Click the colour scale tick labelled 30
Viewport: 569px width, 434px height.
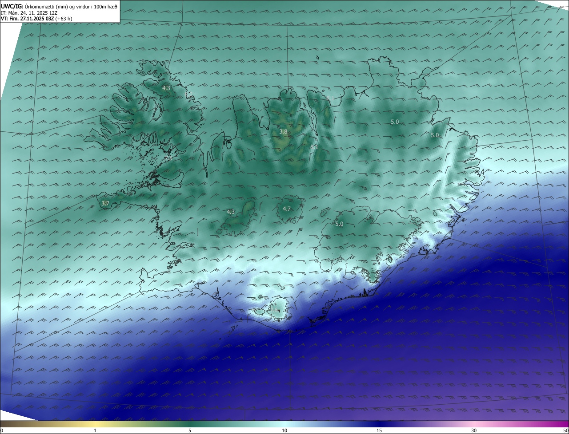coord(474,430)
